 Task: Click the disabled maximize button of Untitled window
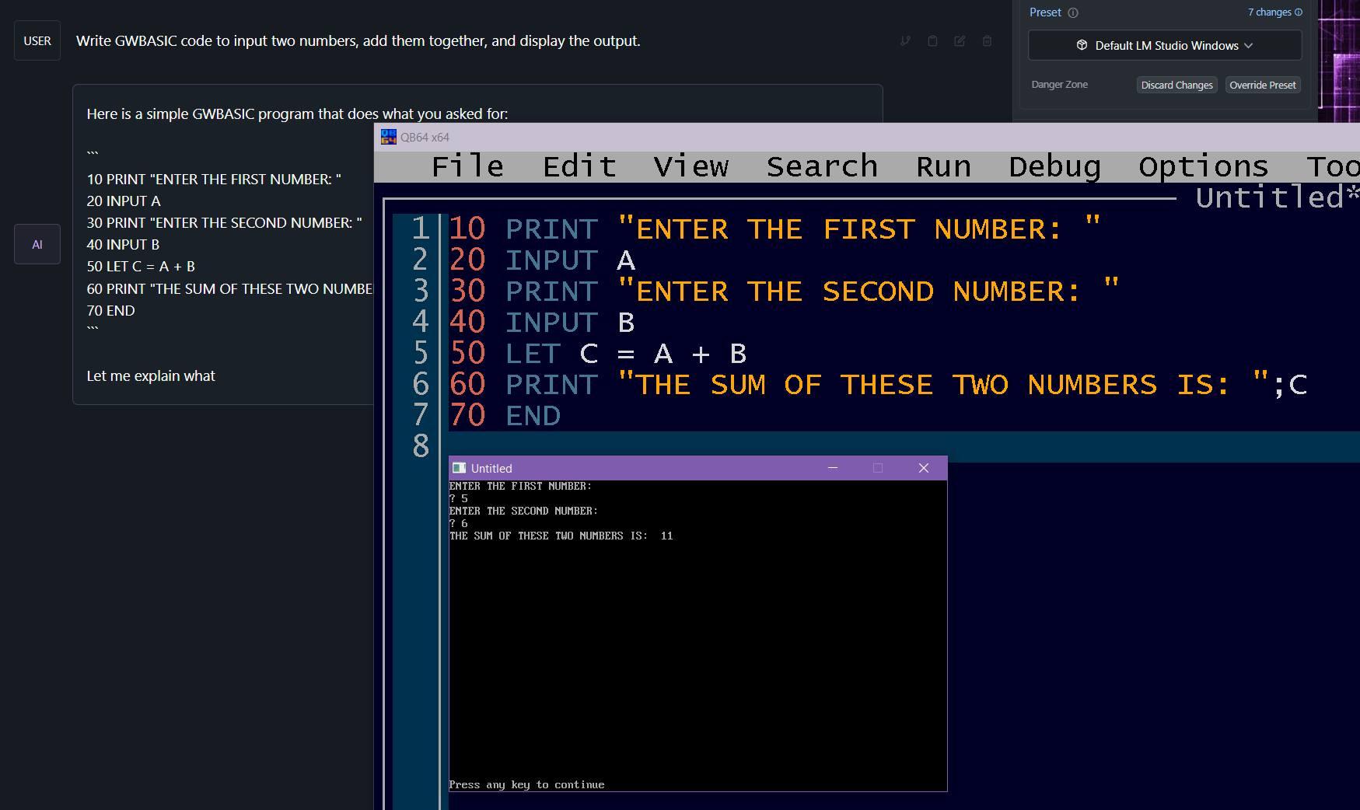coord(878,468)
